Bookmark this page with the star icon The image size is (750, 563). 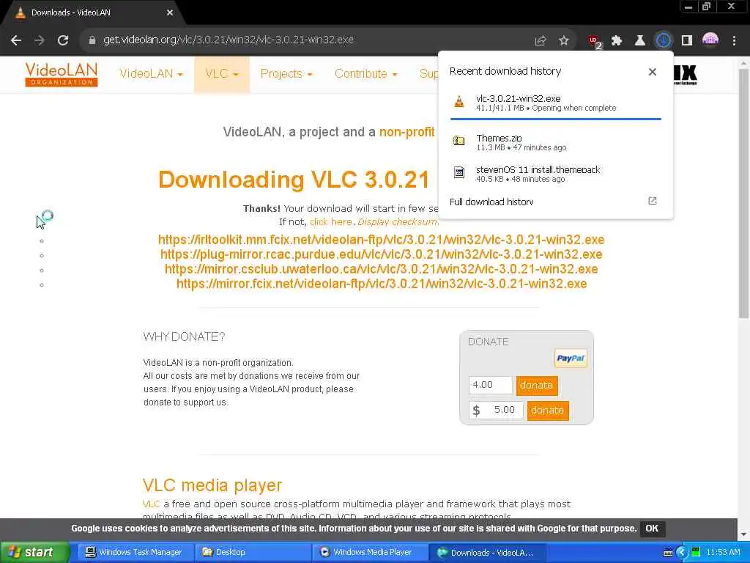tap(564, 41)
